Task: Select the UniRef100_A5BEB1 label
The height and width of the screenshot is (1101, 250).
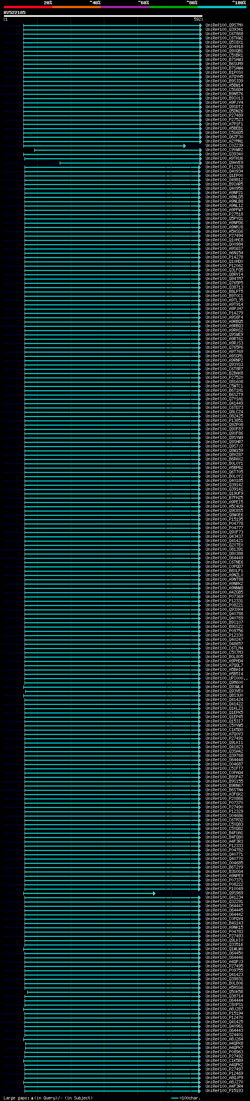Action: [x=224, y=128]
